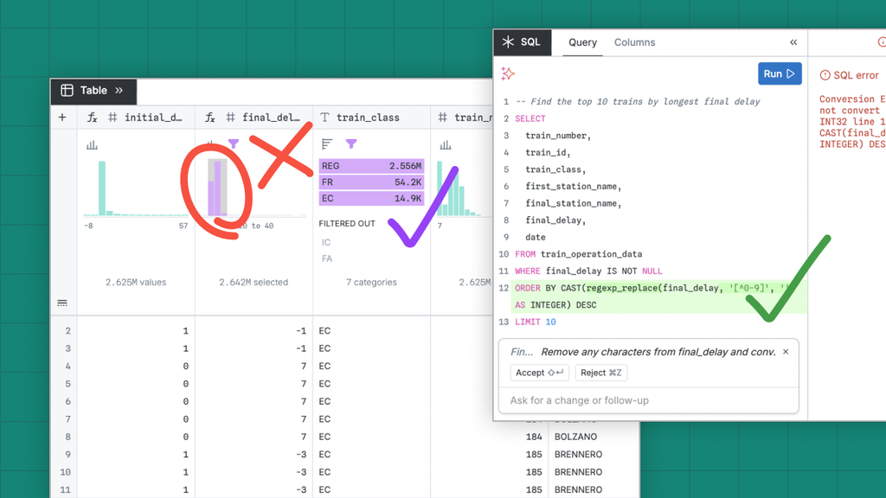Toggle the REG category filter
Image resolution: width=886 pixels, height=498 pixels.
(370, 166)
